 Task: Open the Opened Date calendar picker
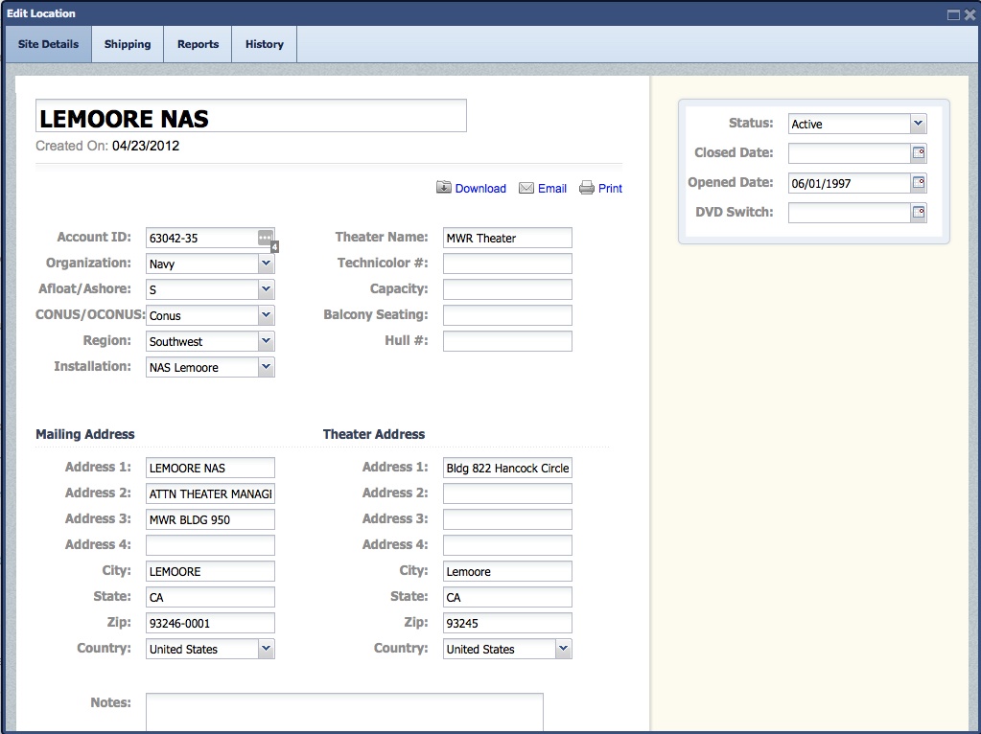pyautogui.click(x=919, y=183)
